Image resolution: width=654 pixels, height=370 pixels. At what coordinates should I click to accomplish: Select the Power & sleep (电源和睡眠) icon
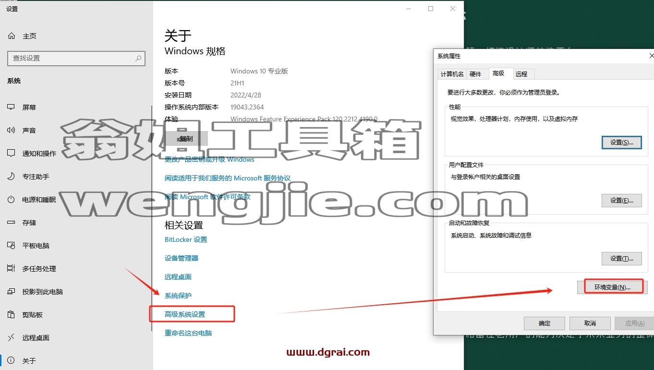click(x=11, y=199)
